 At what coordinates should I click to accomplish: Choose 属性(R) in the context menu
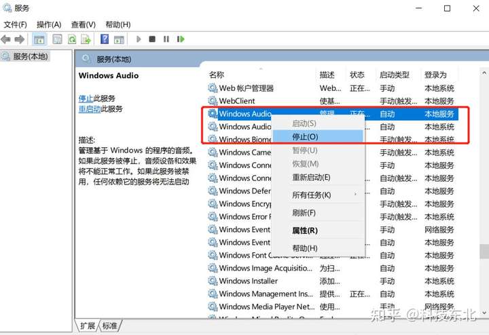point(318,231)
